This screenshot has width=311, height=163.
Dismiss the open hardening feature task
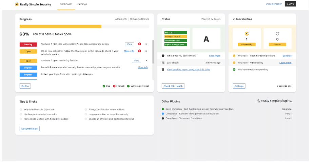click(146, 61)
